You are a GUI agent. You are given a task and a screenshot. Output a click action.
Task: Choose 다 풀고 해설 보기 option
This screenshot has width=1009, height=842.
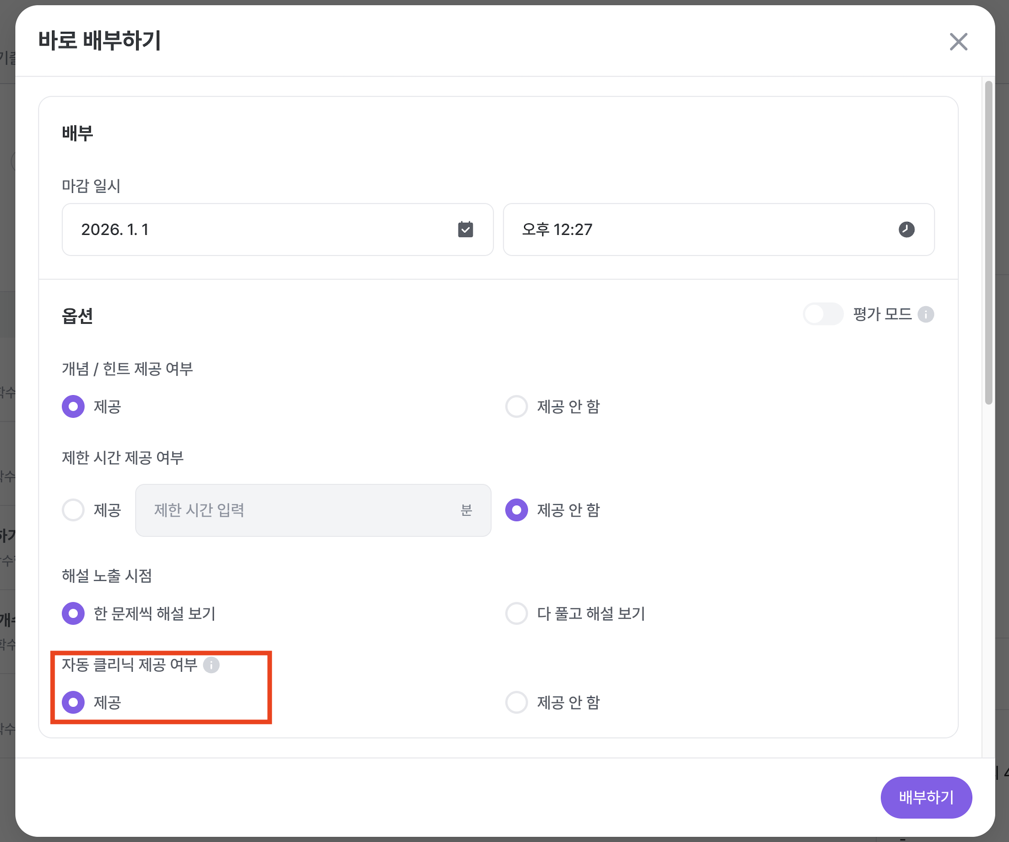pyautogui.click(x=516, y=613)
